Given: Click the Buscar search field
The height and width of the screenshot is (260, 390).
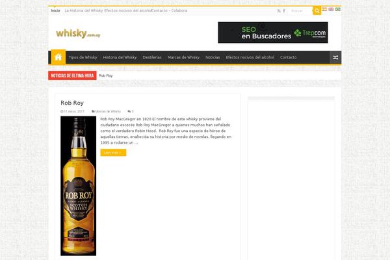Looking at the screenshot, I should [300, 11].
